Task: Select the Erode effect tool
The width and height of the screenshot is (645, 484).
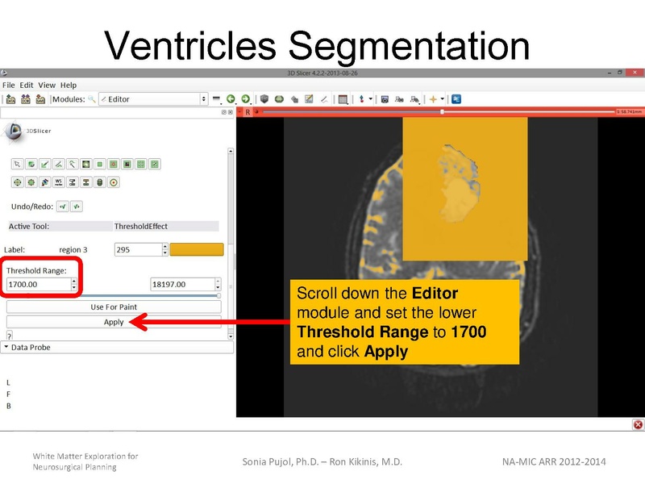Action: pos(18,183)
